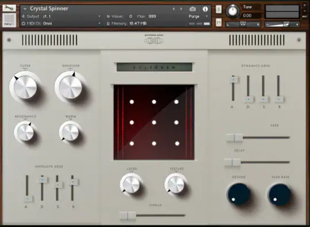This screenshot has width=310, height=227.
Task: Click the Max voices 999 value
Action: point(152,17)
